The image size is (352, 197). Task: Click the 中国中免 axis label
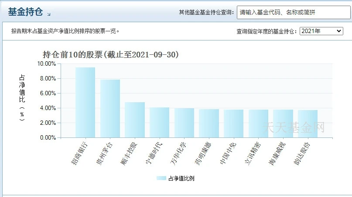coord(228,154)
